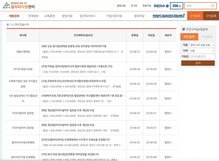The height and width of the screenshot is (161, 219).
Task: Open the 요양병원 약무담당 모집 posting
Action: tap(70, 154)
